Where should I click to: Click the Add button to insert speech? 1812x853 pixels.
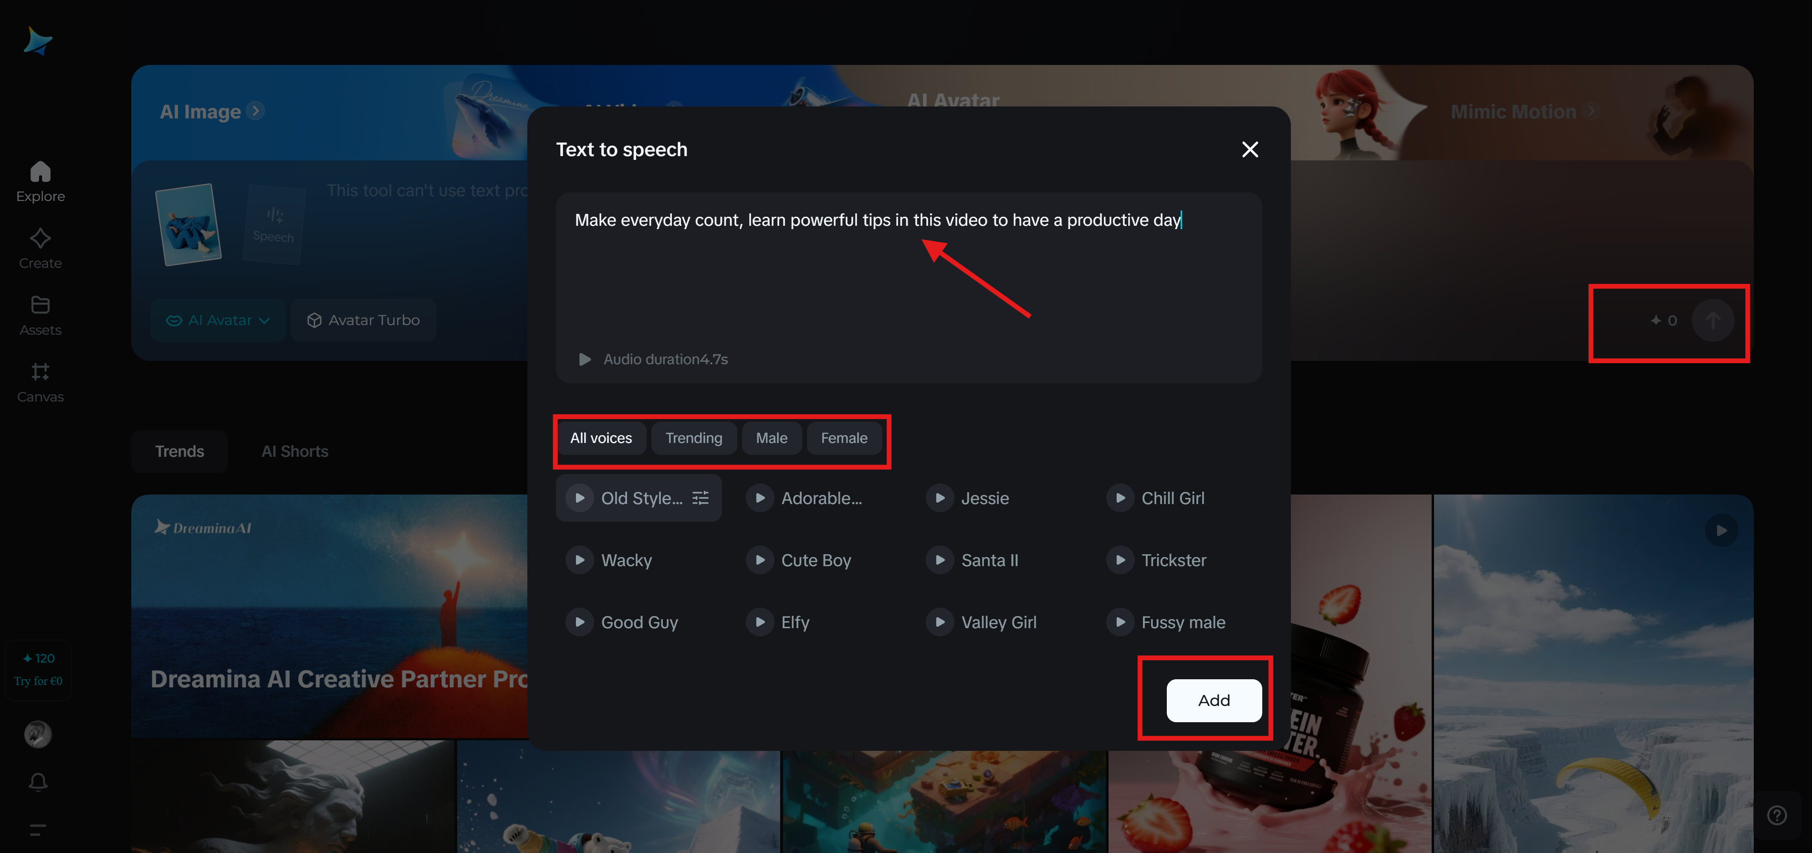pyautogui.click(x=1214, y=700)
